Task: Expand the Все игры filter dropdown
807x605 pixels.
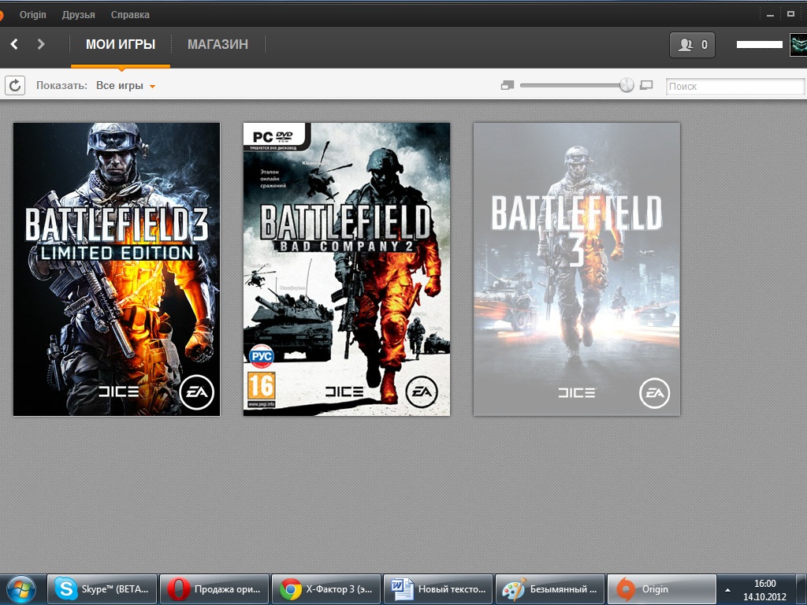Action: pyautogui.click(x=125, y=85)
